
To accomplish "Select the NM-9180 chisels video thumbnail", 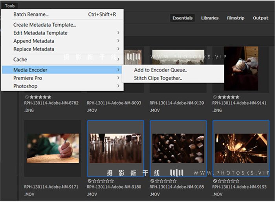I will coord(115,148).
